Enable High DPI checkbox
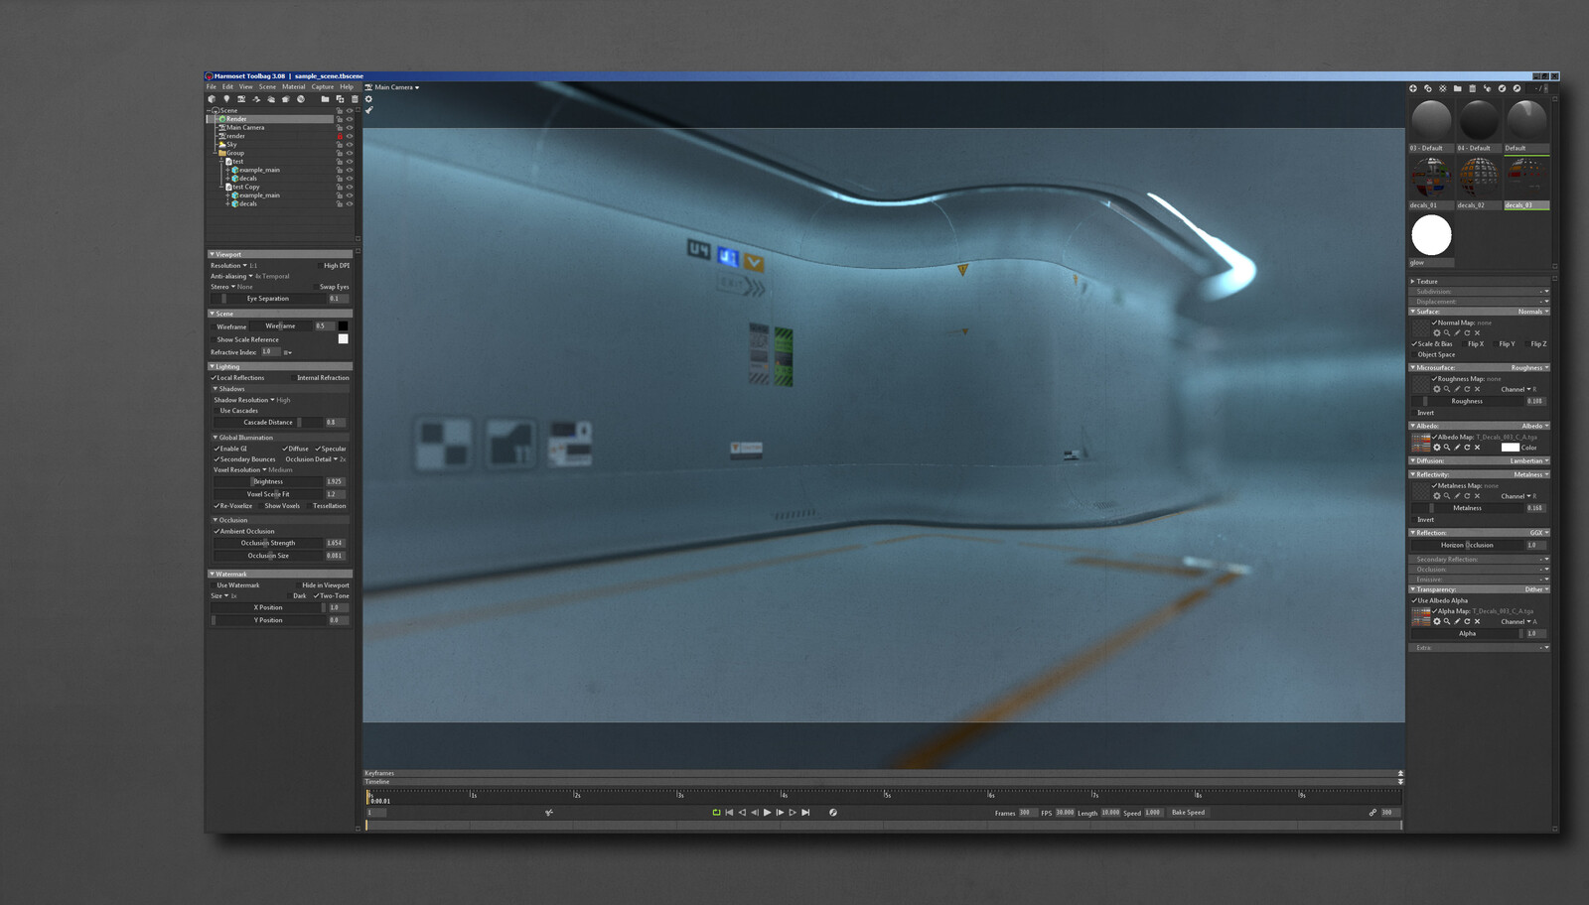The width and height of the screenshot is (1589, 905). [320, 266]
